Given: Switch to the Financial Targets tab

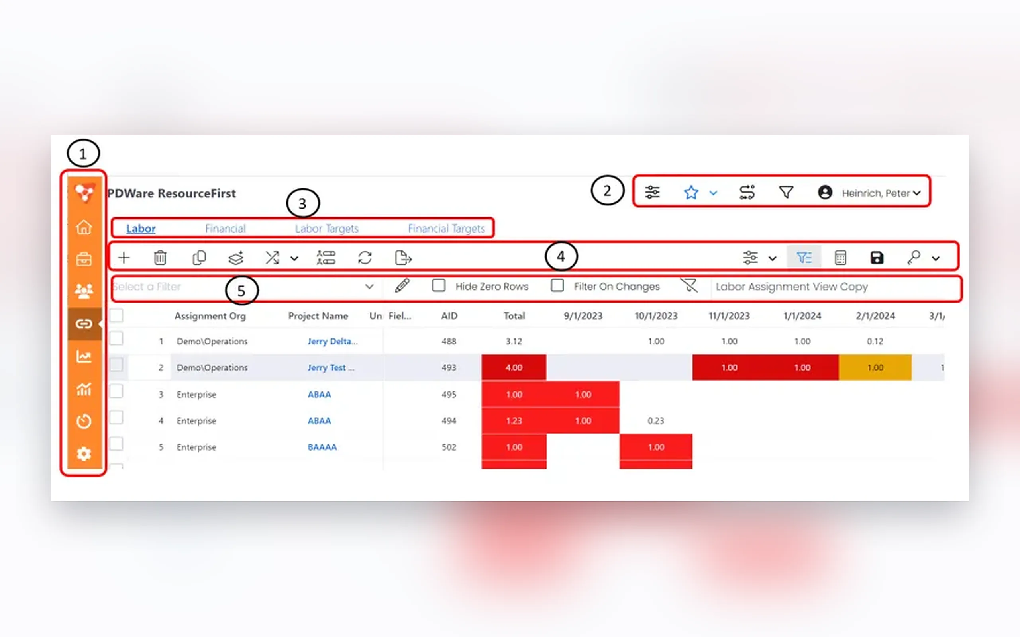Looking at the screenshot, I should 446,229.
